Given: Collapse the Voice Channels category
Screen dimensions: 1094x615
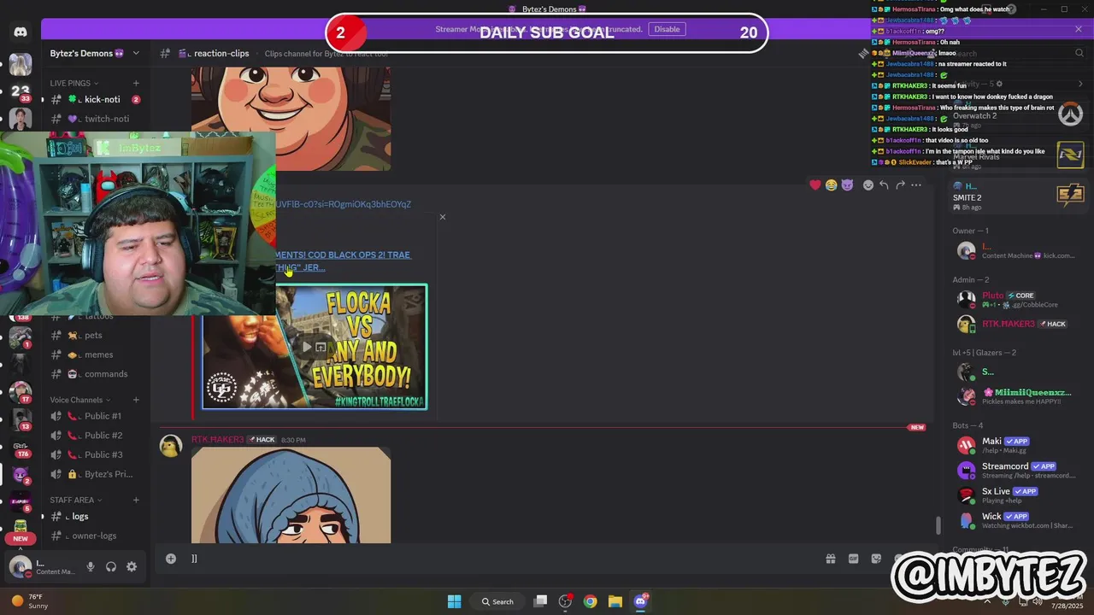Looking at the screenshot, I should 79,400.
